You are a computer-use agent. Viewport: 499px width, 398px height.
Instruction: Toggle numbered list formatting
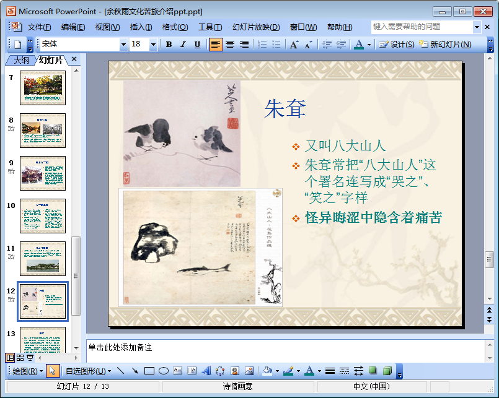(262, 44)
